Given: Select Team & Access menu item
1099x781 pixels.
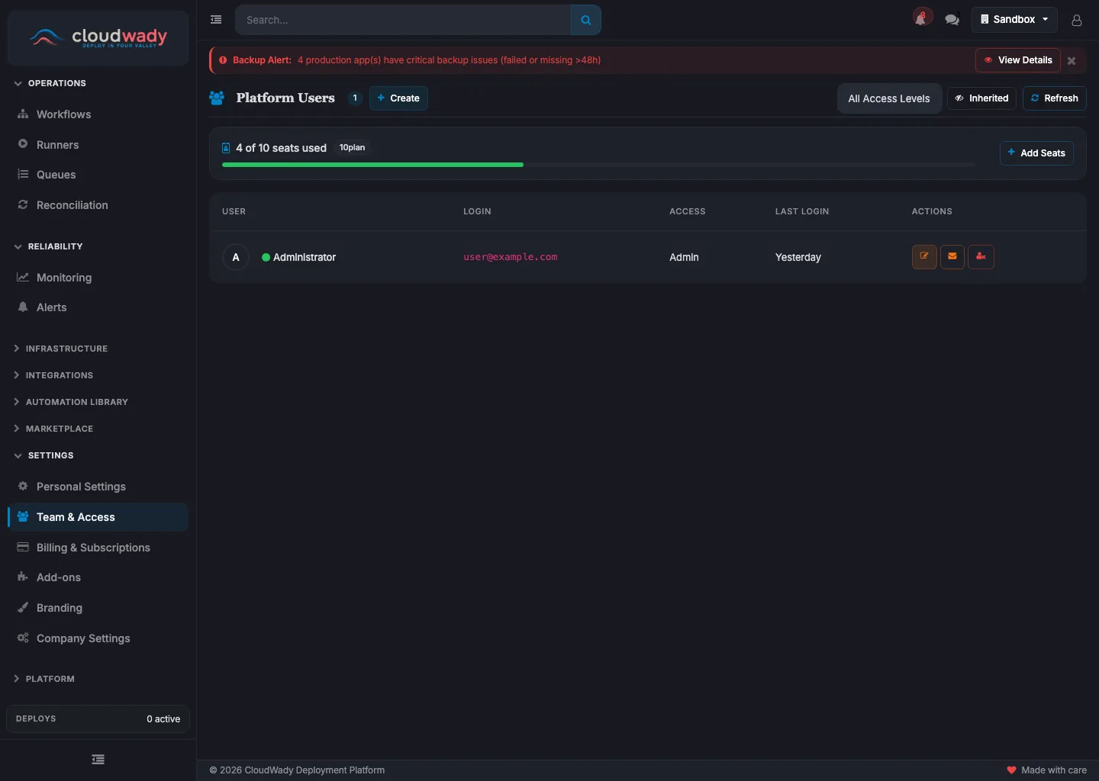Looking at the screenshot, I should (98, 517).
